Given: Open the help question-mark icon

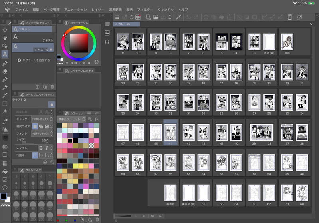Looking at the screenshot, I should (300, 17).
